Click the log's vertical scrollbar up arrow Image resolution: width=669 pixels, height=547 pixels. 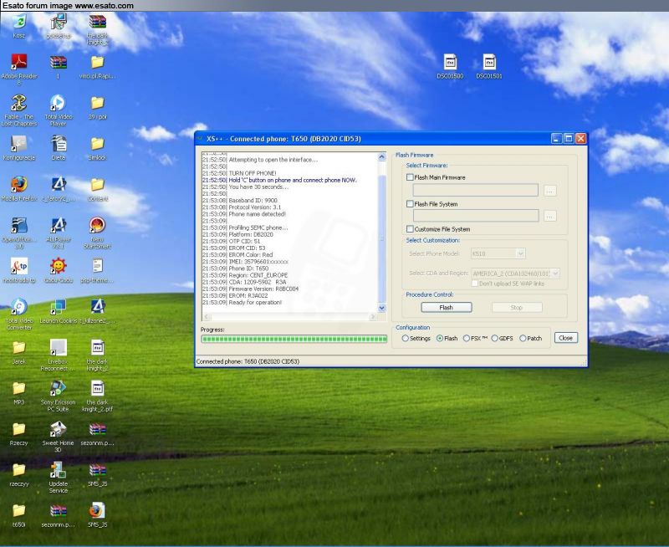(x=381, y=157)
